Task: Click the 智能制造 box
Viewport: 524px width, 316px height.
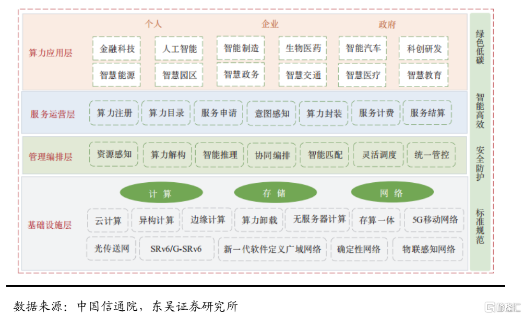Action: click(x=241, y=48)
